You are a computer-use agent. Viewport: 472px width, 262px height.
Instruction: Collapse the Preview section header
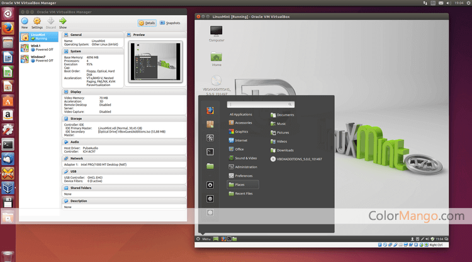coord(155,35)
